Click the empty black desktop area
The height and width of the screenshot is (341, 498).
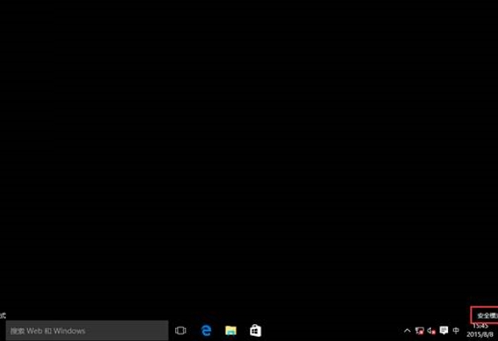(249, 153)
